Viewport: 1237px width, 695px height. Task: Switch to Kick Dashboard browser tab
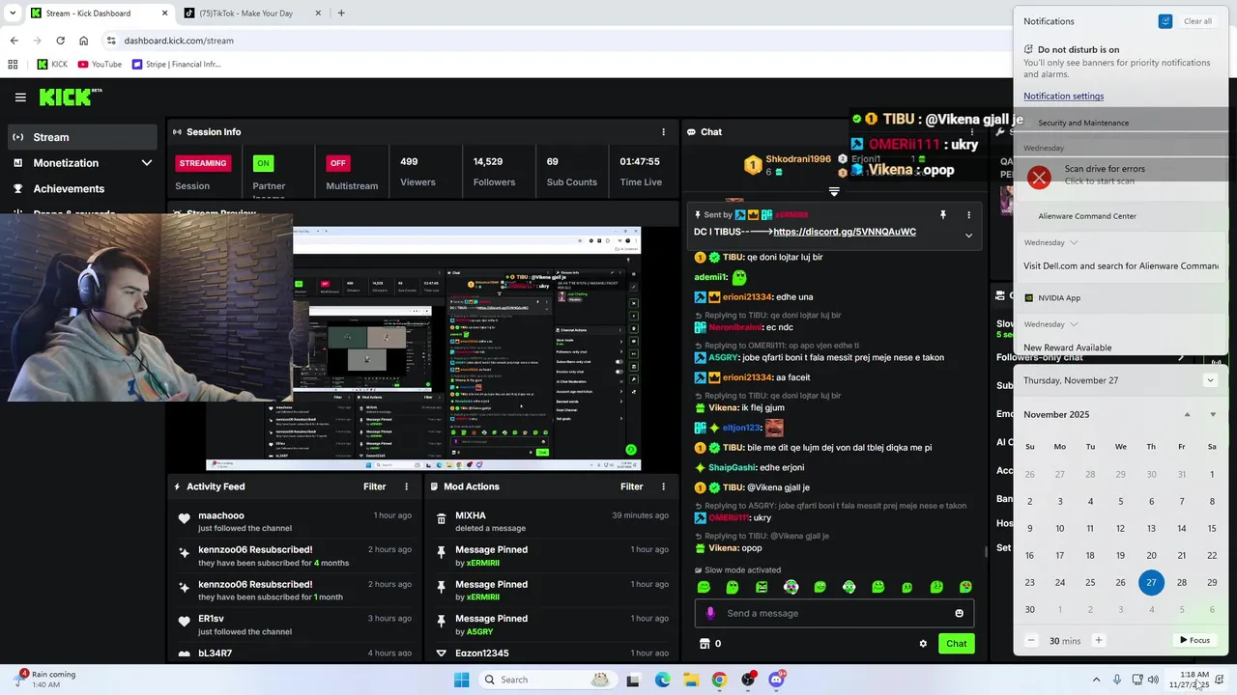pyautogui.click(x=99, y=14)
